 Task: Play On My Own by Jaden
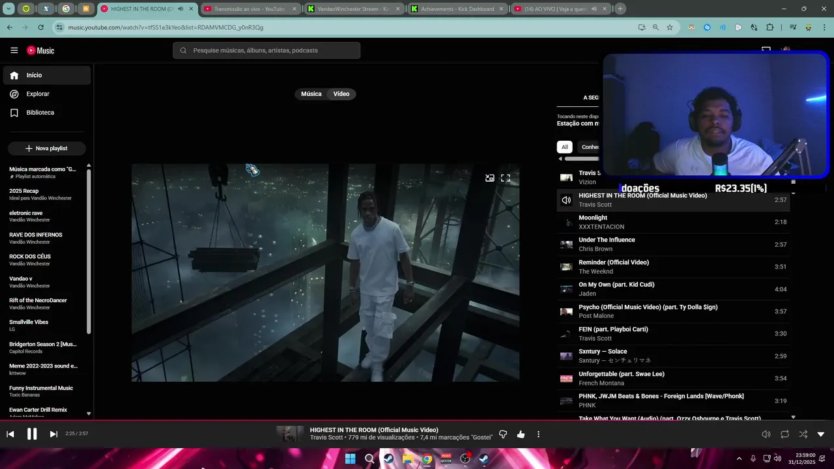tap(673, 289)
